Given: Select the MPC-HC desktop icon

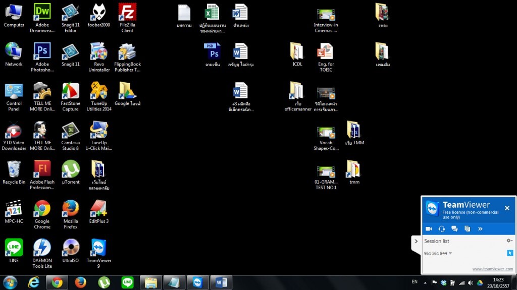Looking at the screenshot, I should pyautogui.click(x=14, y=211).
